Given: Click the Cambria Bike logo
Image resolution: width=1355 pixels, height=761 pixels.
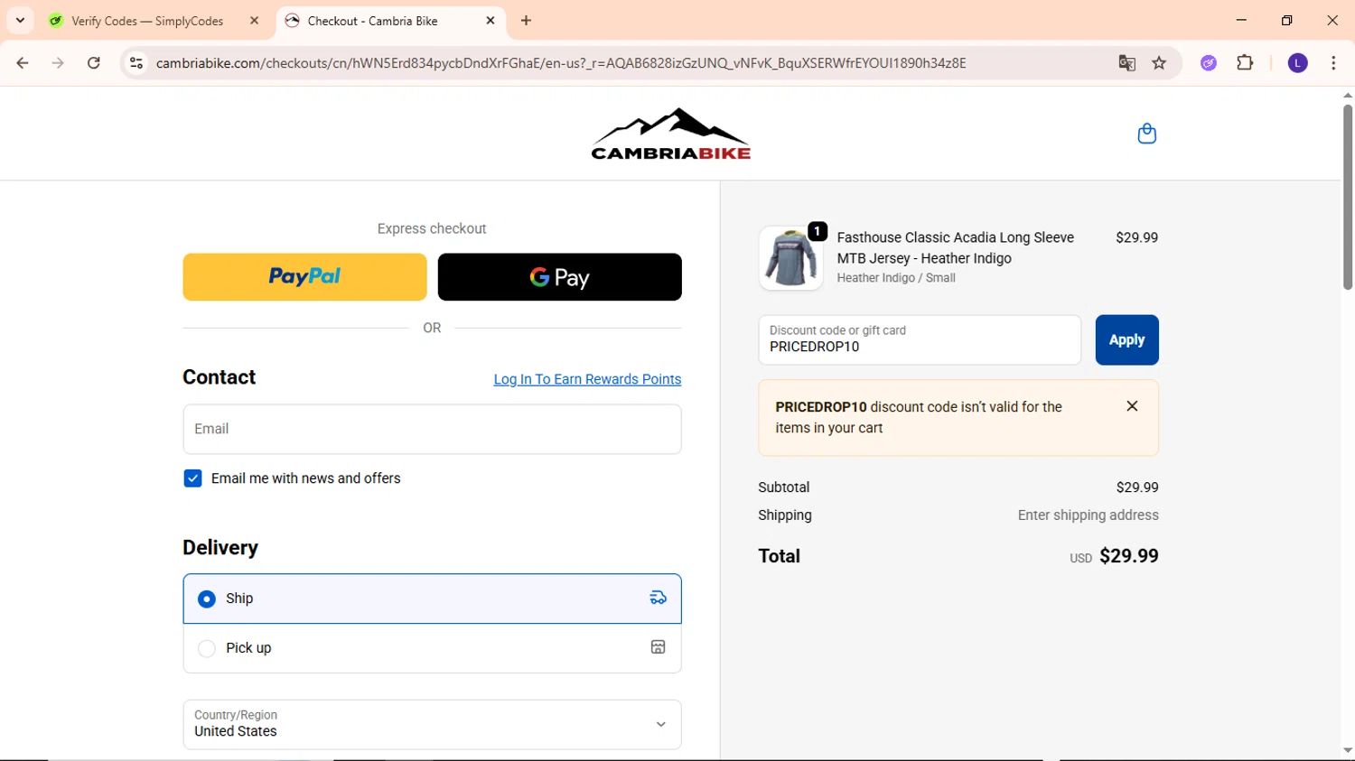Looking at the screenshot, I should [x=670, y=135].
